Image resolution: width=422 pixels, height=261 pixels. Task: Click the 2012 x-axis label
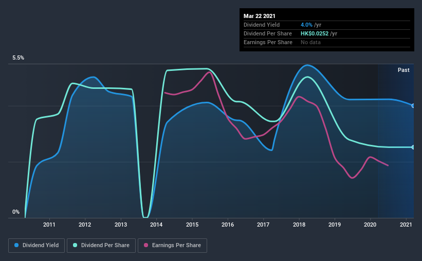coord(85,225)
